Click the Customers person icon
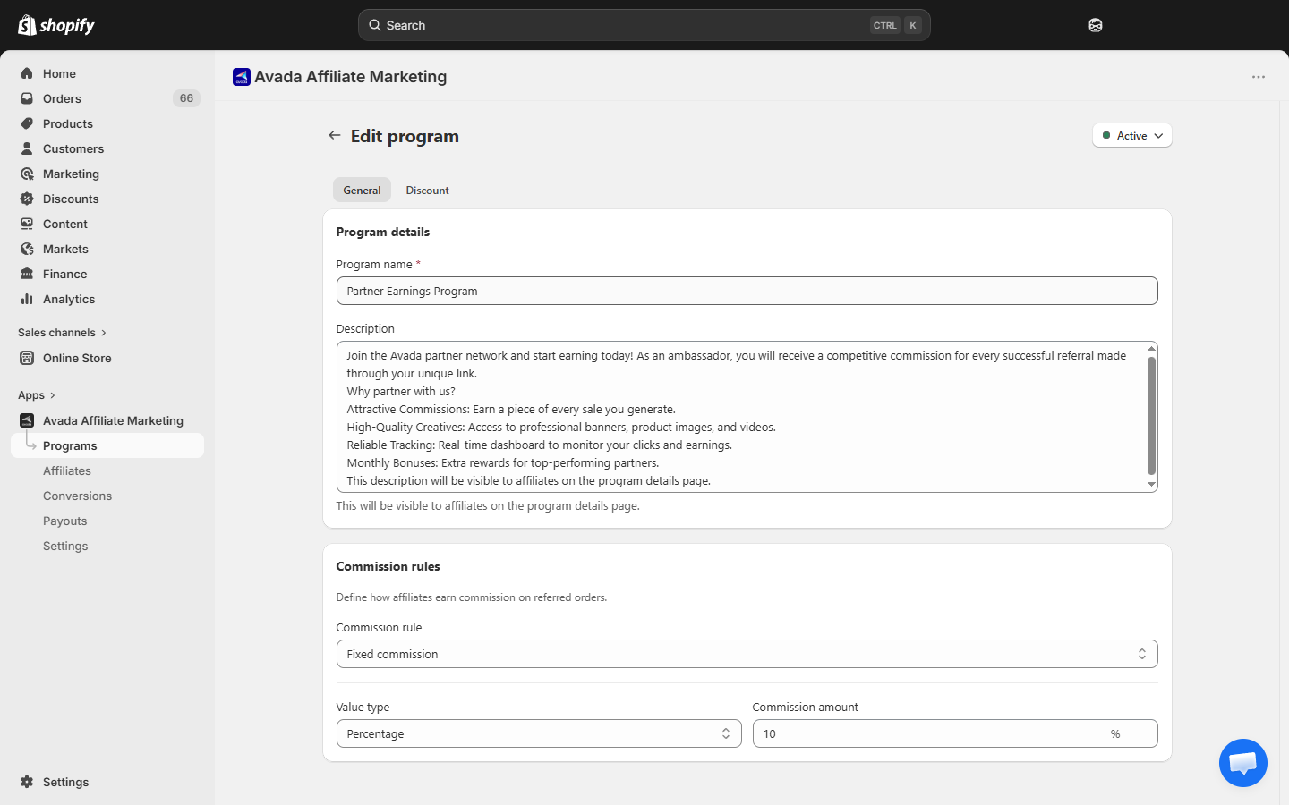 27,148
